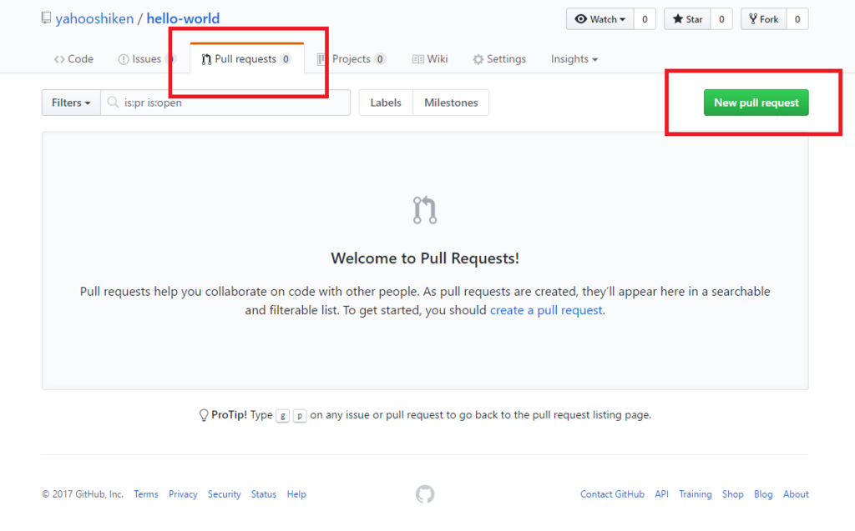The width and height of the screenshot is (855, 531).
Task: Click the repository book icon beside yahooshiken
Action: [x=47, y=18]
